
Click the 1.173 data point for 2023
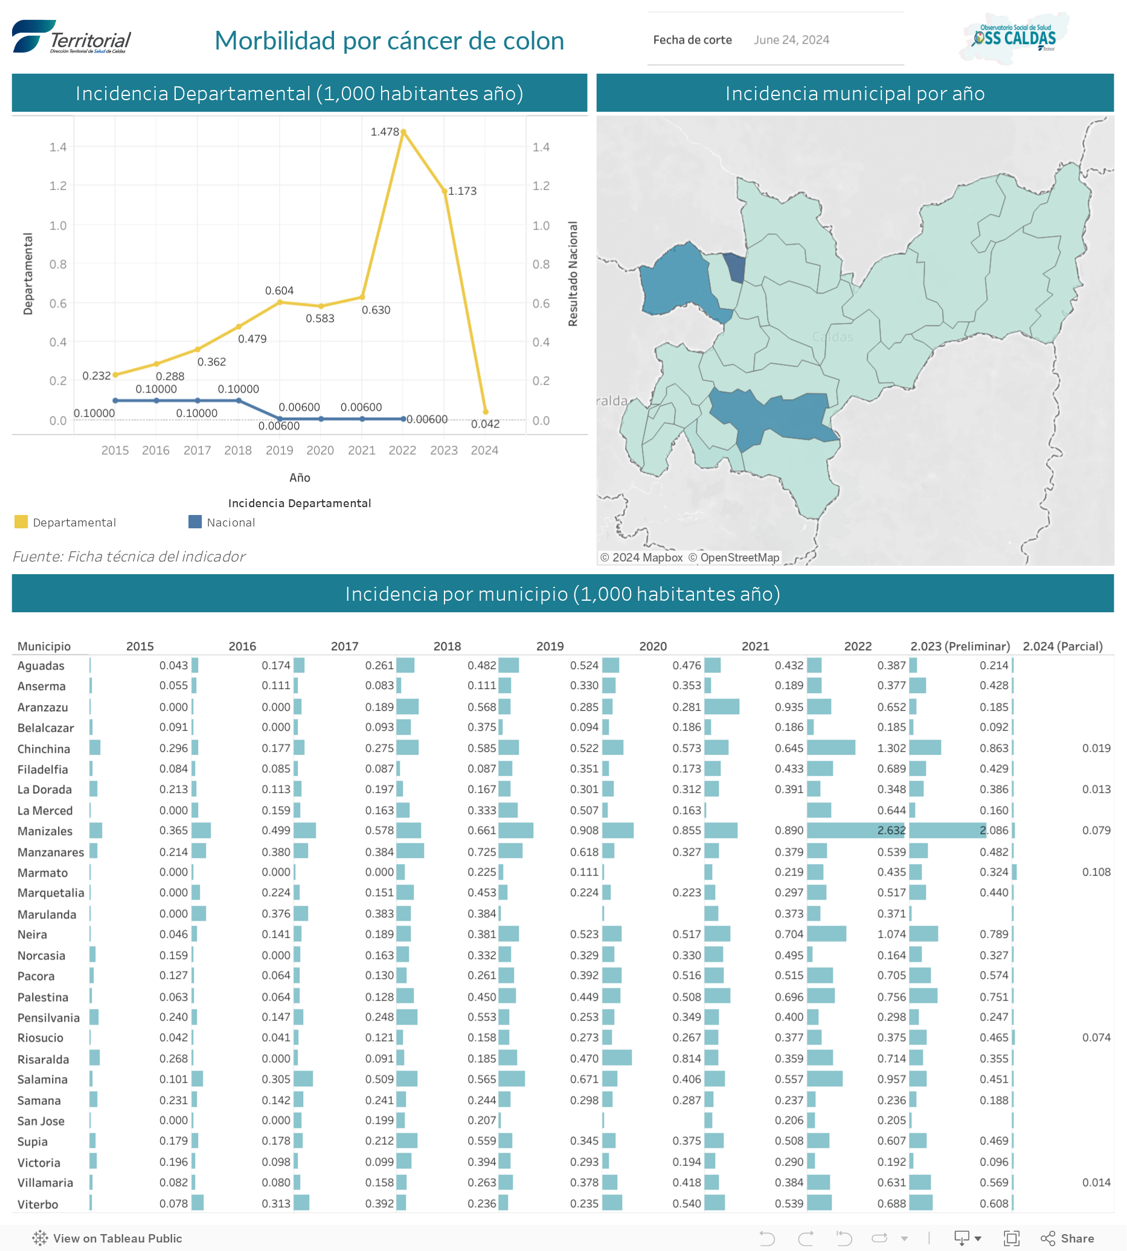pyautogui.click(x=444, y=191)
